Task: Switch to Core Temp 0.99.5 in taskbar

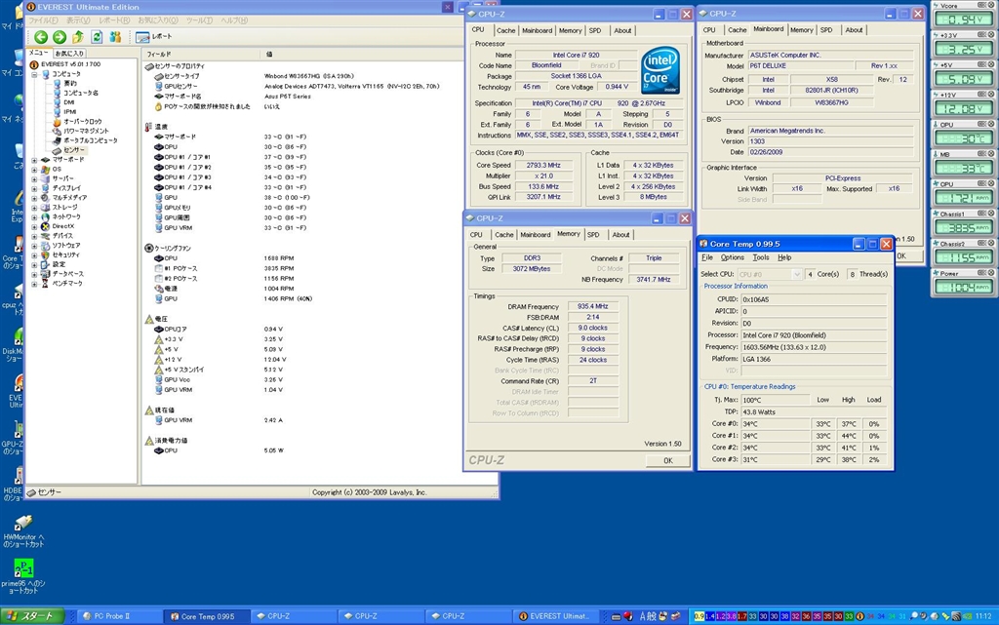Action: point(207,616)
